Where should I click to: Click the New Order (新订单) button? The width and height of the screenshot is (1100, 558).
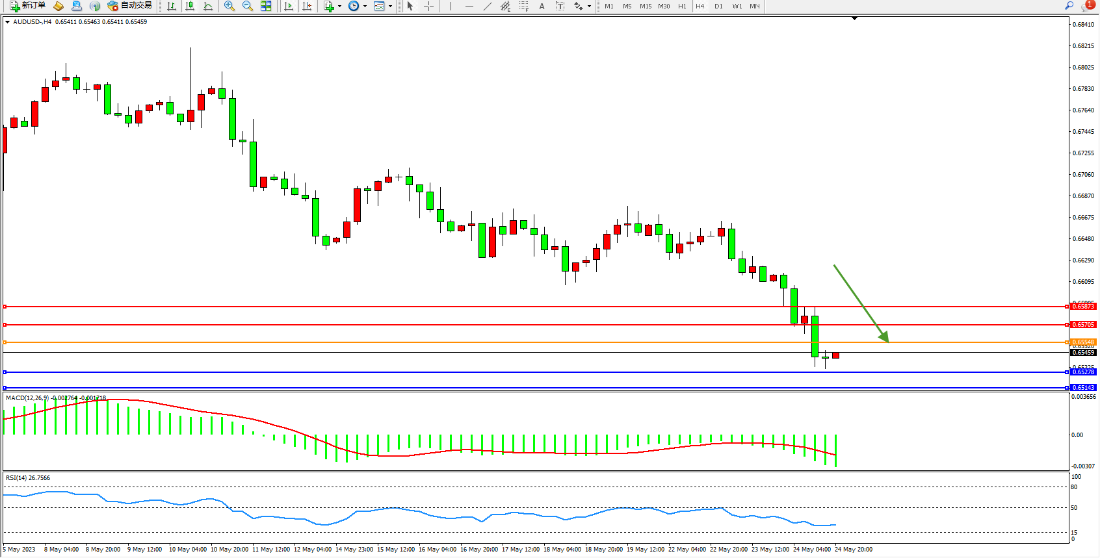pos(27,6)
